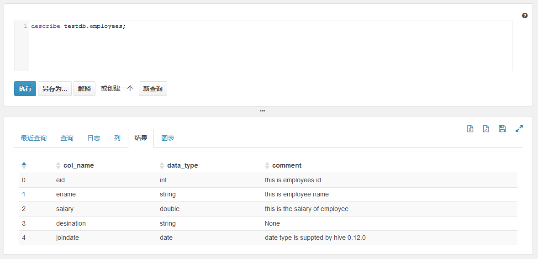Click the 执行 button

(25, 89)
